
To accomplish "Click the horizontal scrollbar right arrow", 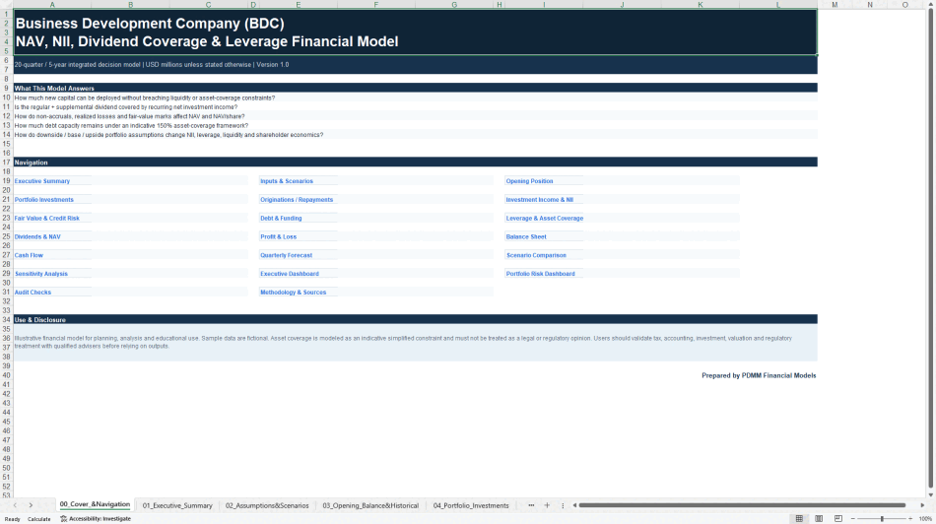I will [x=921, y=505].
